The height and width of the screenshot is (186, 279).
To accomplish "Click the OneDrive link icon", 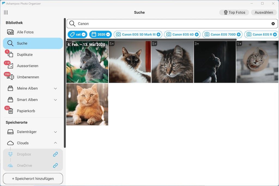I will tap(55, 166).
